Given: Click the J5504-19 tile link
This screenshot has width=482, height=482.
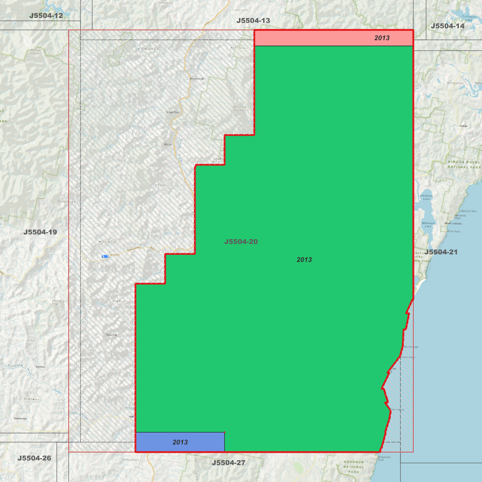Looking at the screenshot, I should tap(40, 232).
